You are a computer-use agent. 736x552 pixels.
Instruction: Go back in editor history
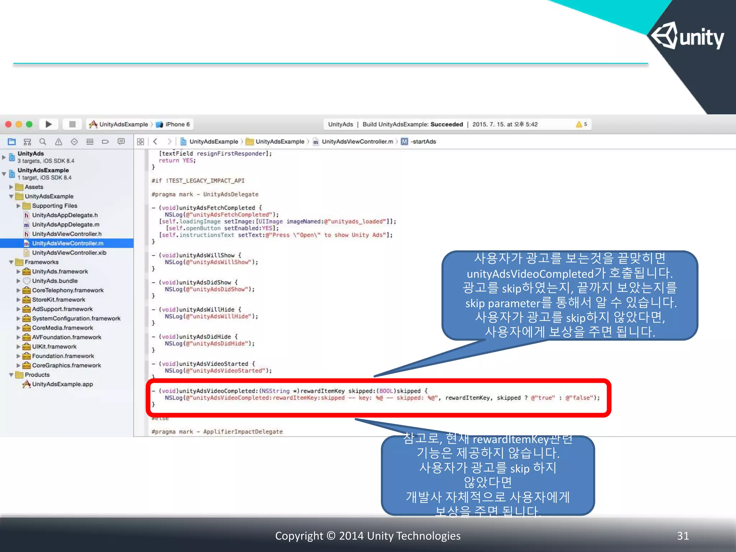[155, 142]
